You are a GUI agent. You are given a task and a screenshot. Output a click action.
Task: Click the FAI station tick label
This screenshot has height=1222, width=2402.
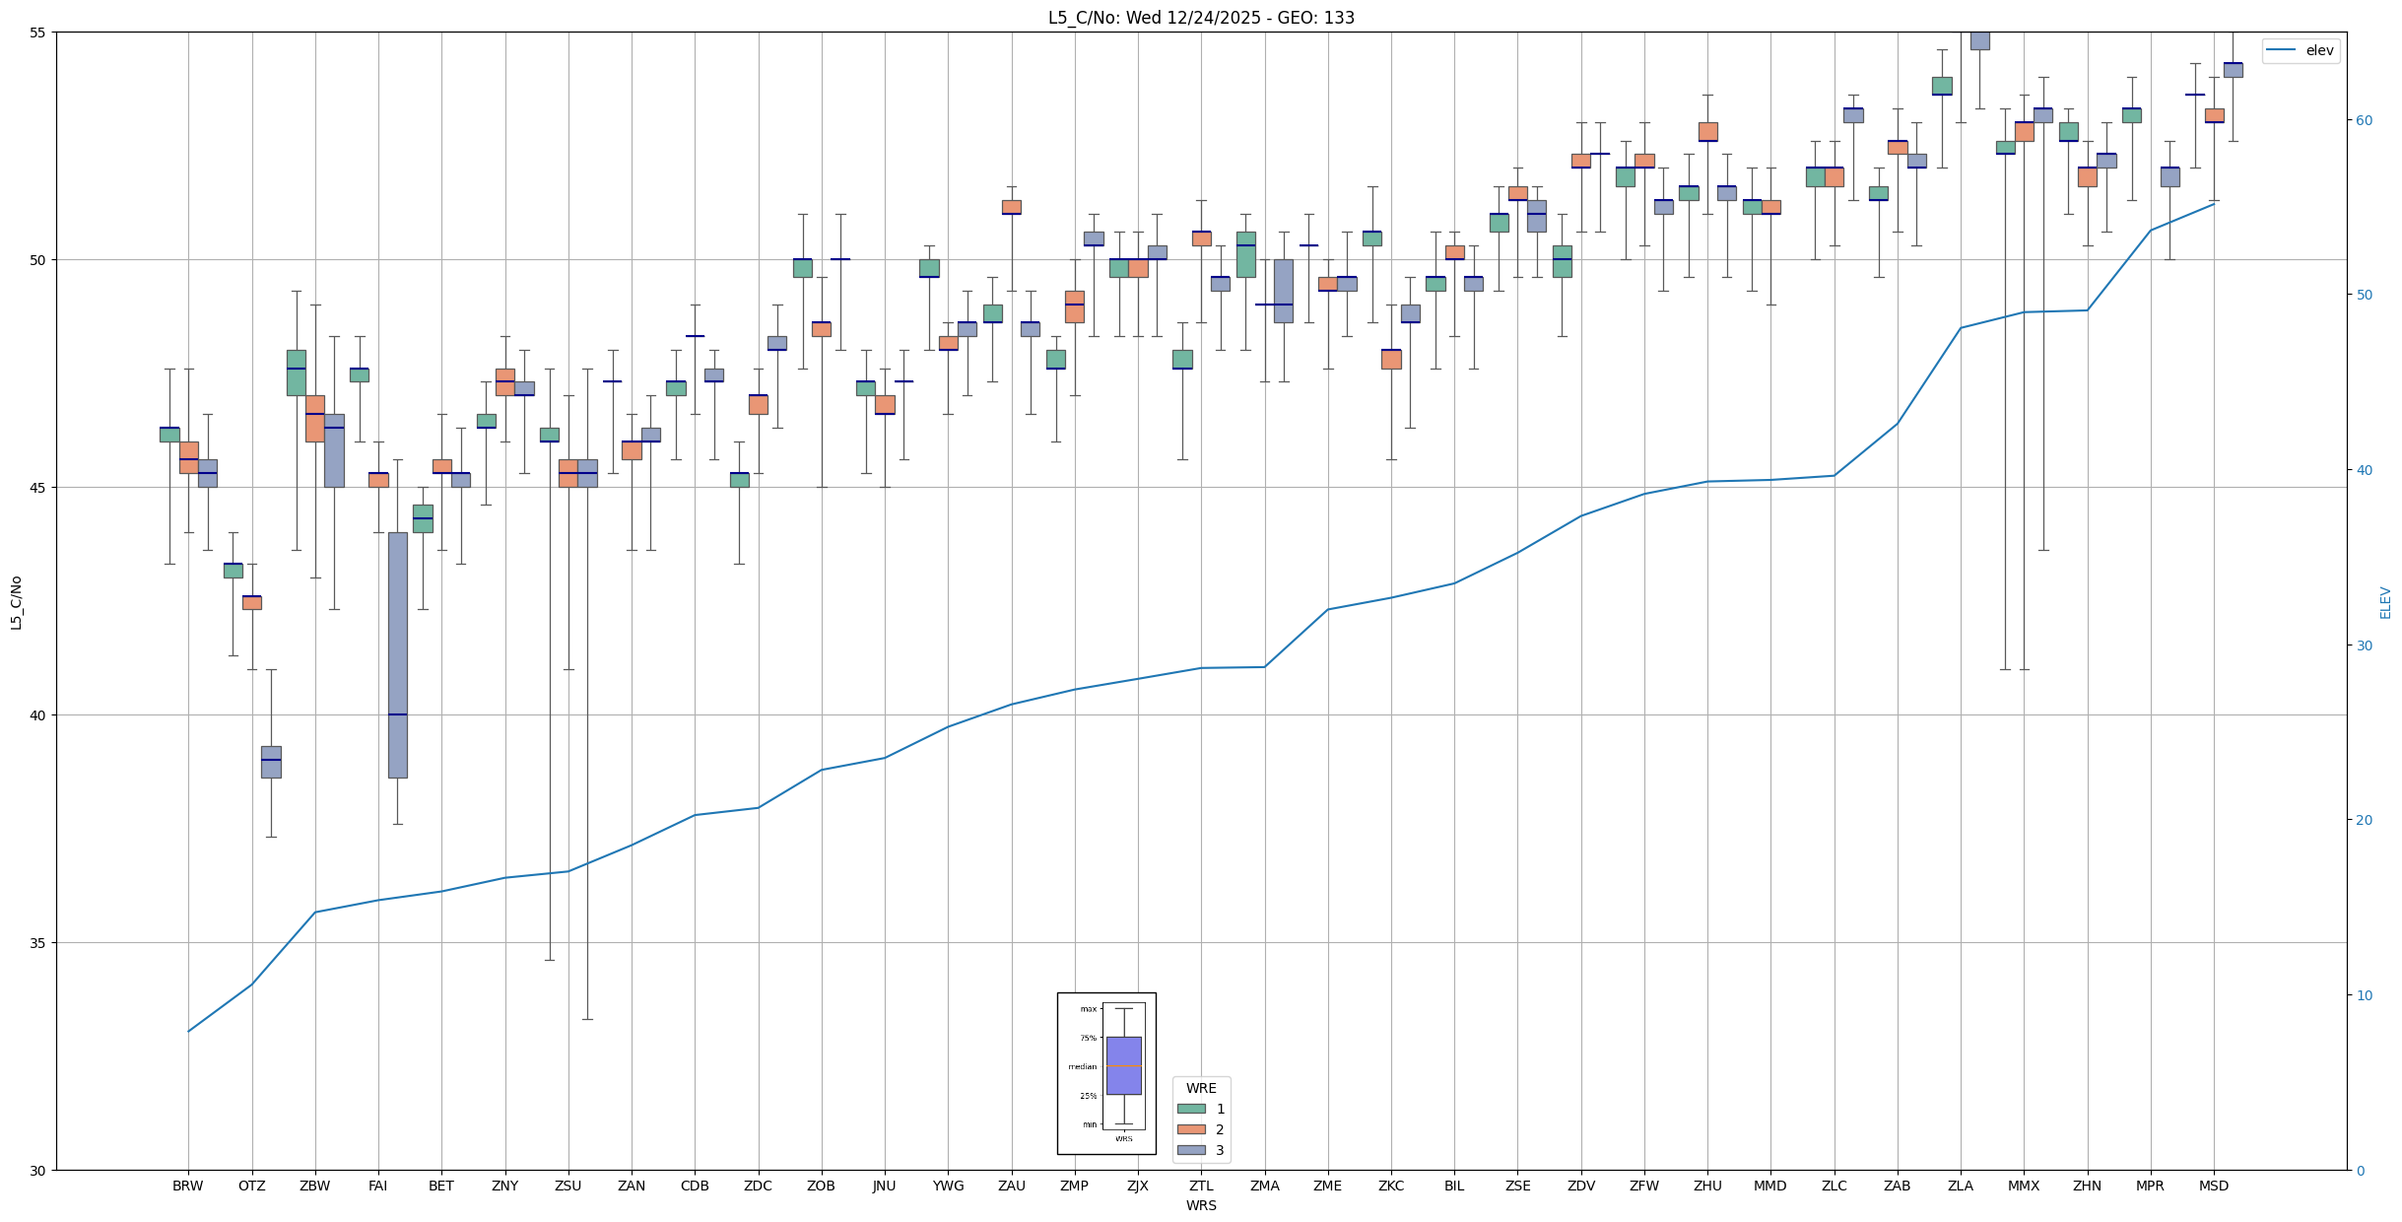pyautogui.click(x=377, y=1186)
